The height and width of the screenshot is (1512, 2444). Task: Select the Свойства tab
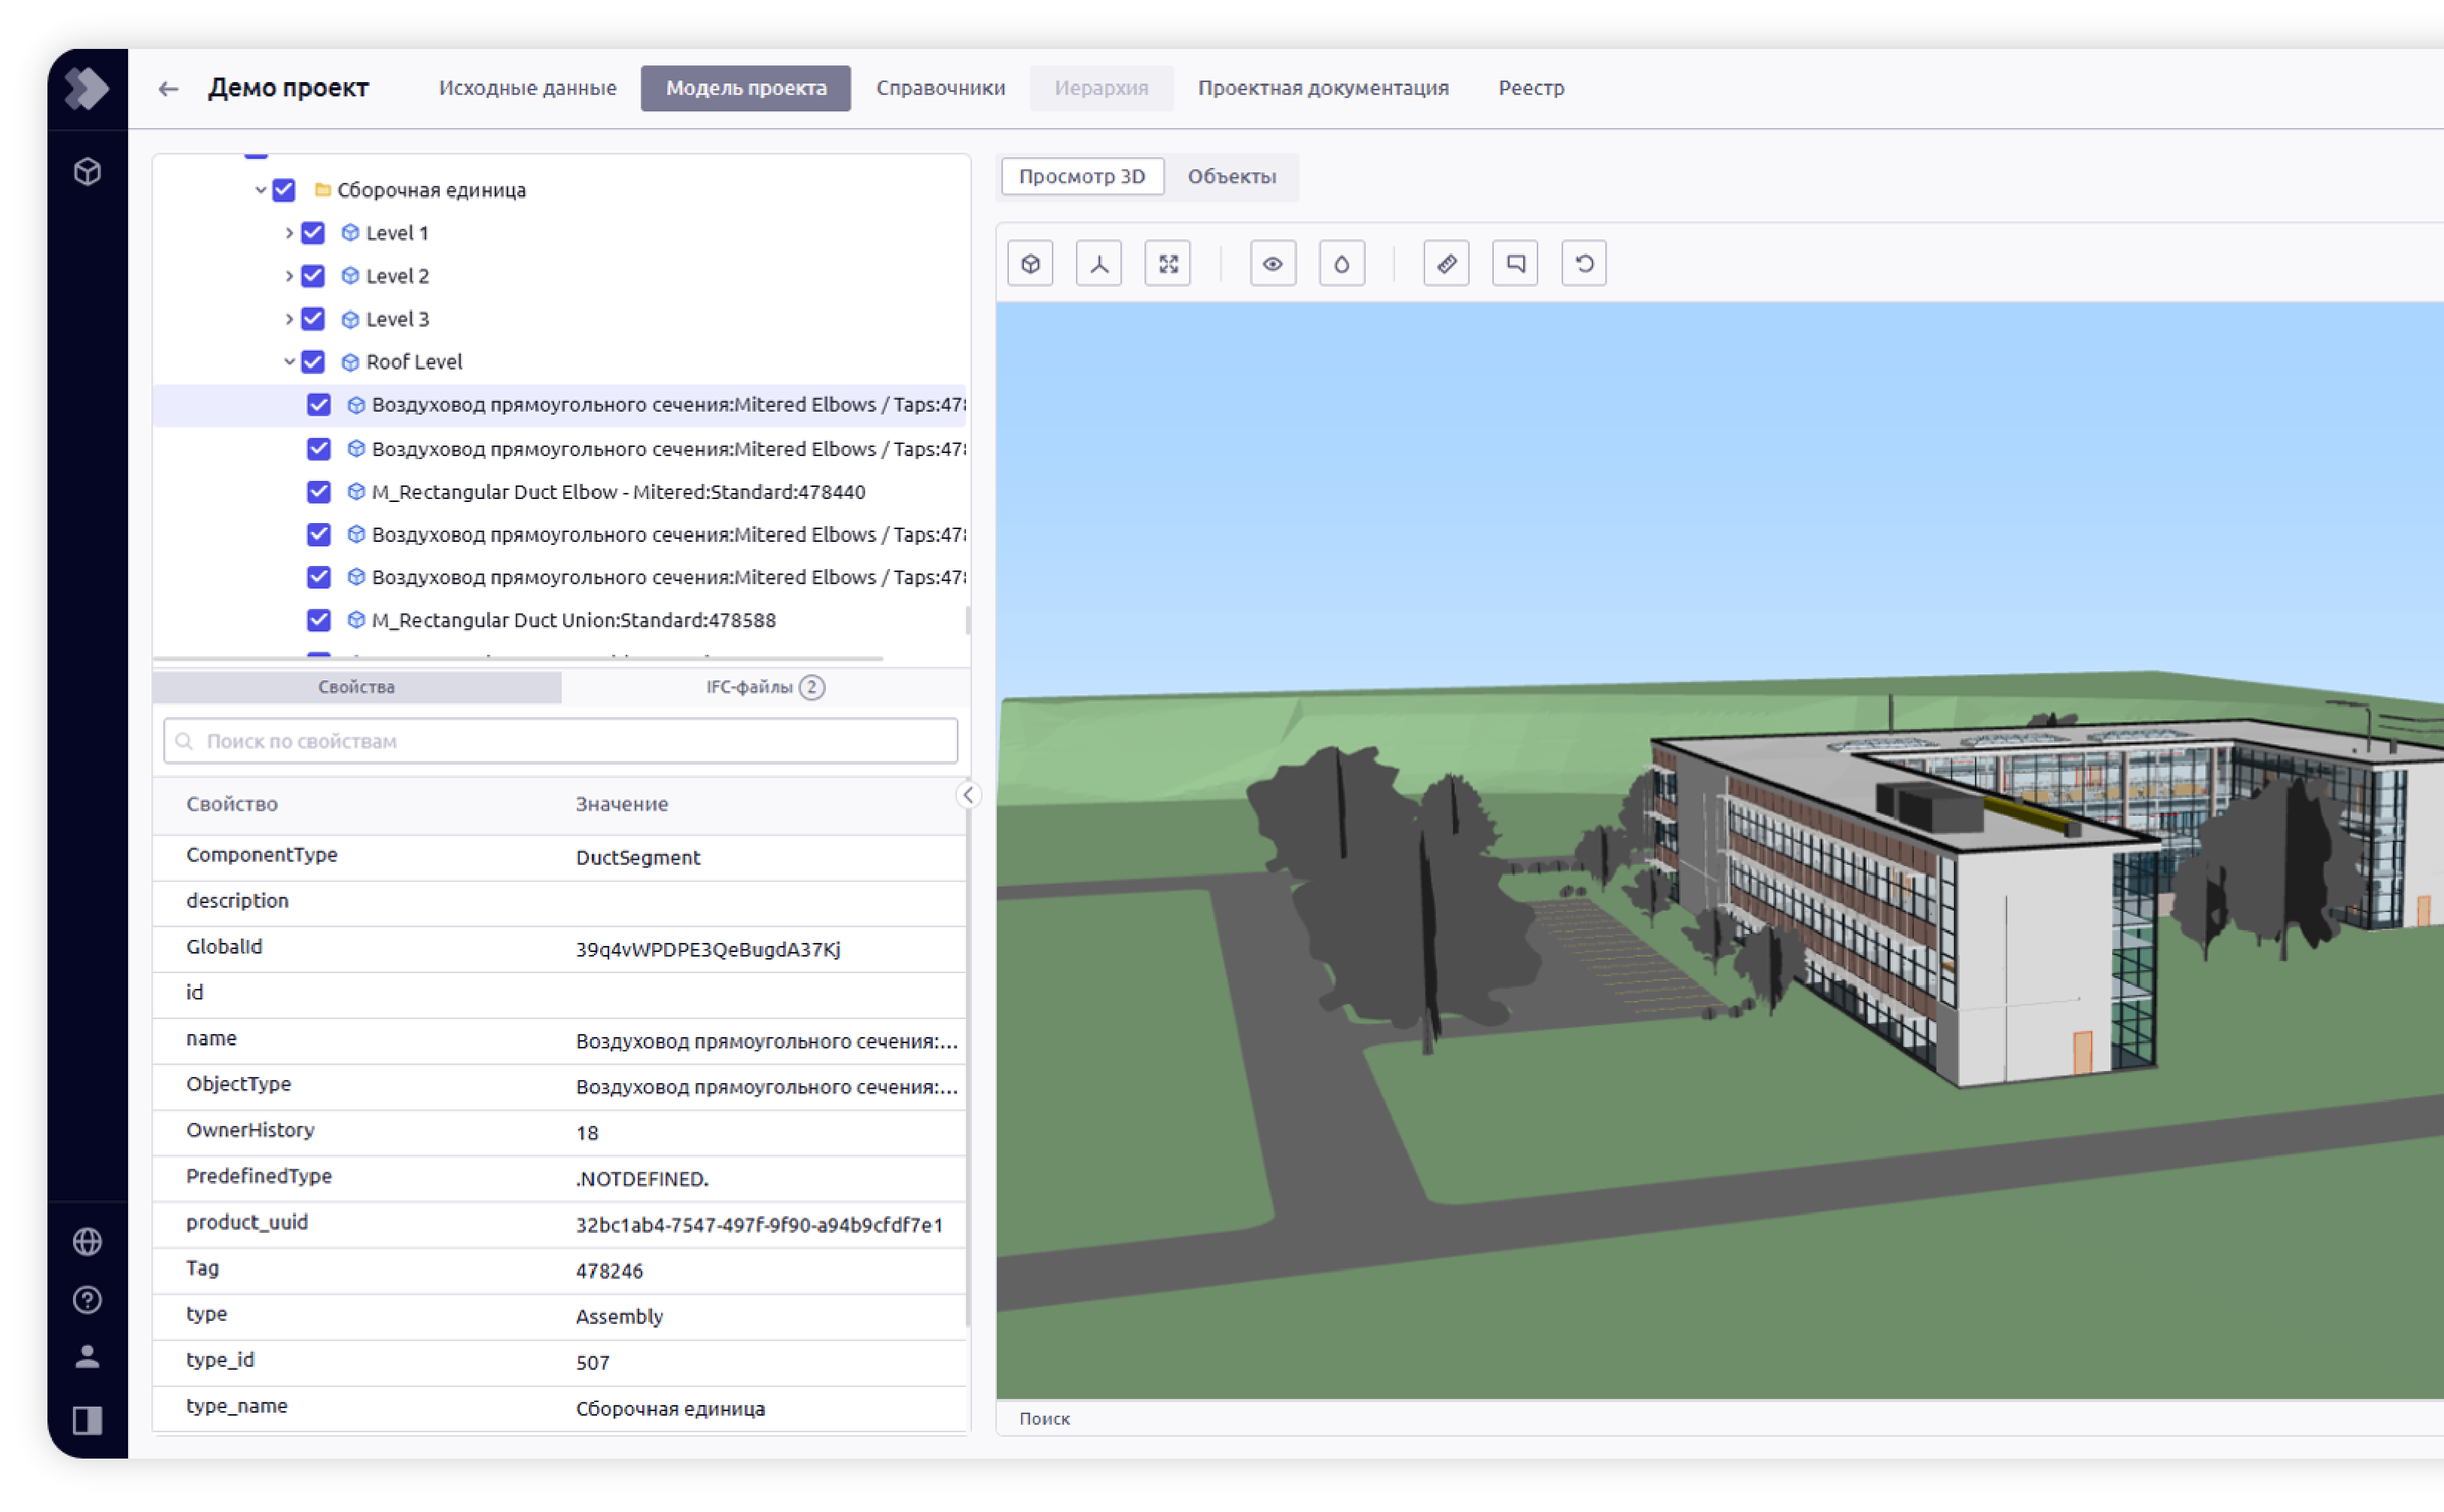pos(357,687)
